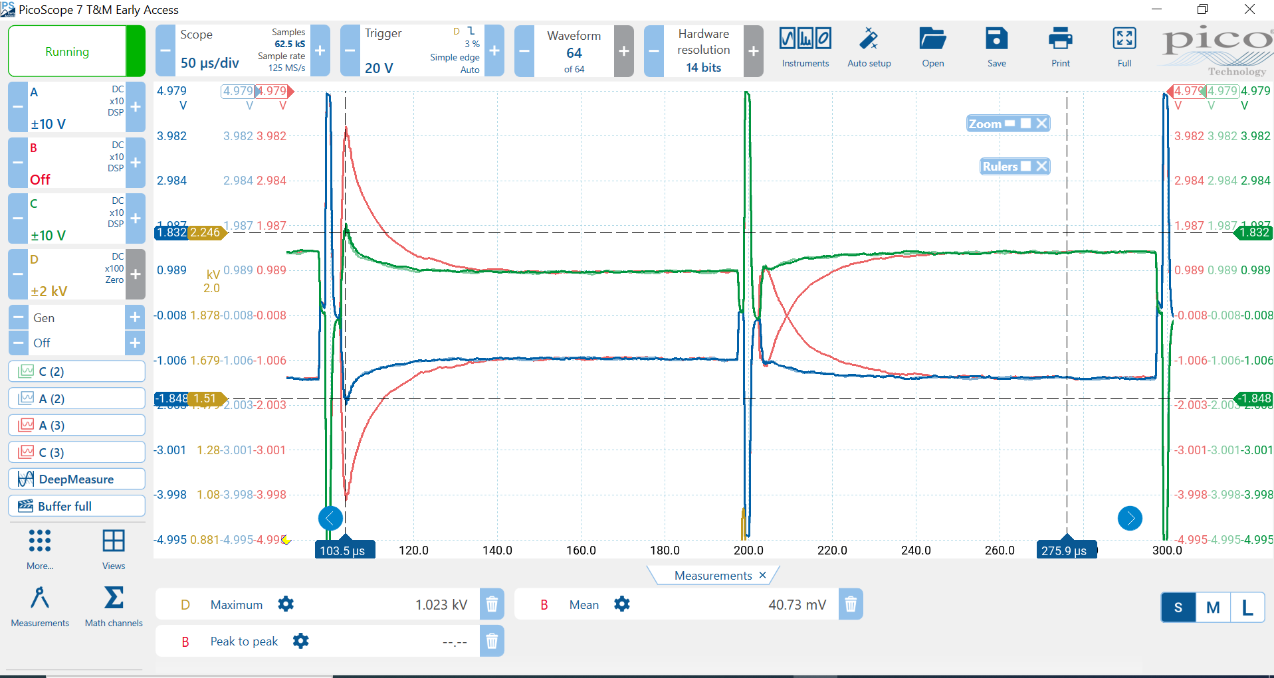Close the Measurements tab
The height and width of the screenshot is (678, 1274).
coord(762,575)
